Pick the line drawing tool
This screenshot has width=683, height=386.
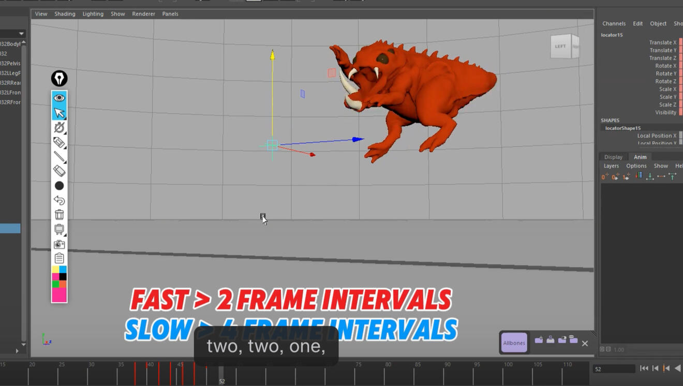[x=59, y=156]
